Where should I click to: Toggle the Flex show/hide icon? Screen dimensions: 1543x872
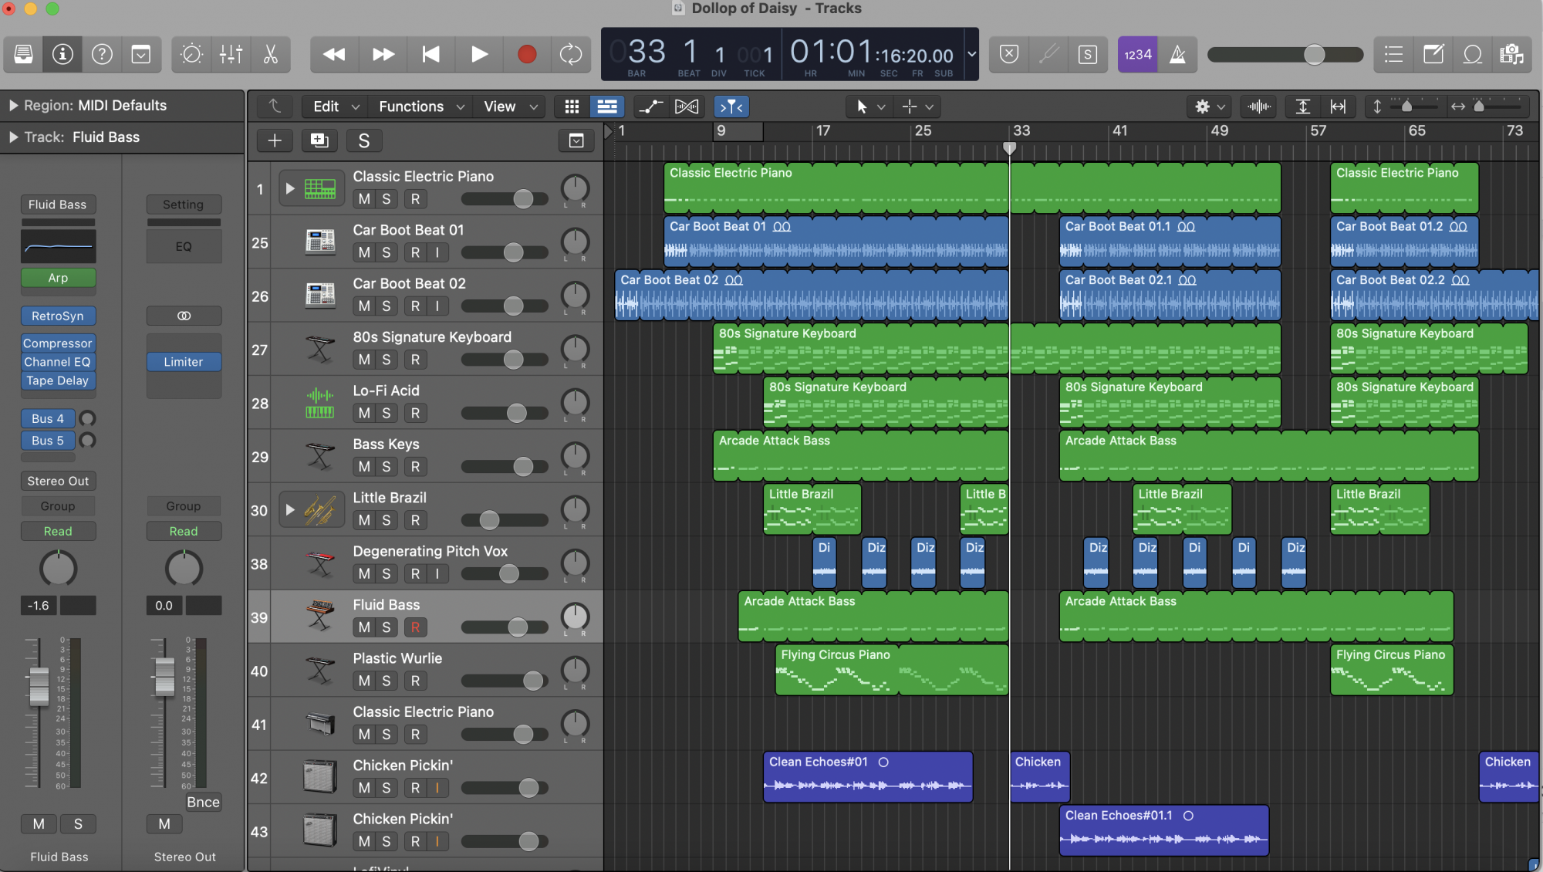687,106
